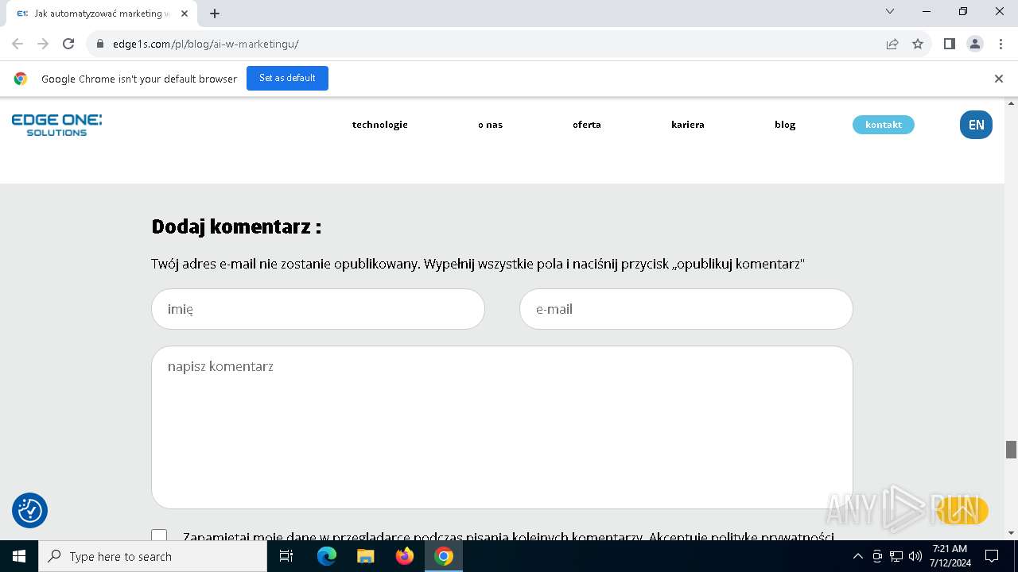Click the kontakt button
The height and width of the screenshot is (572, 1018).
point(884,125)
